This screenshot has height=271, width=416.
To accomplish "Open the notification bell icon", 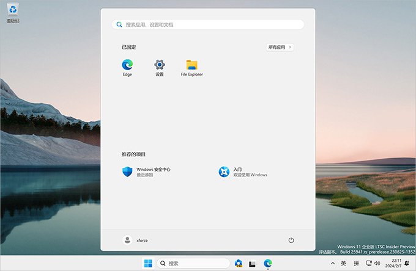I will [407, 263].
